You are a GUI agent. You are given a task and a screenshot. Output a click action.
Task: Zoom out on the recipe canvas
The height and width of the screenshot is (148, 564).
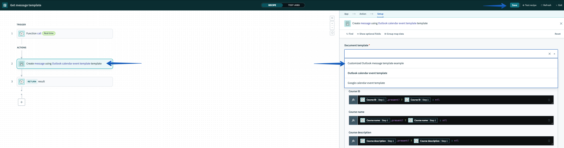pyautogui.click(x=332, y=27)
